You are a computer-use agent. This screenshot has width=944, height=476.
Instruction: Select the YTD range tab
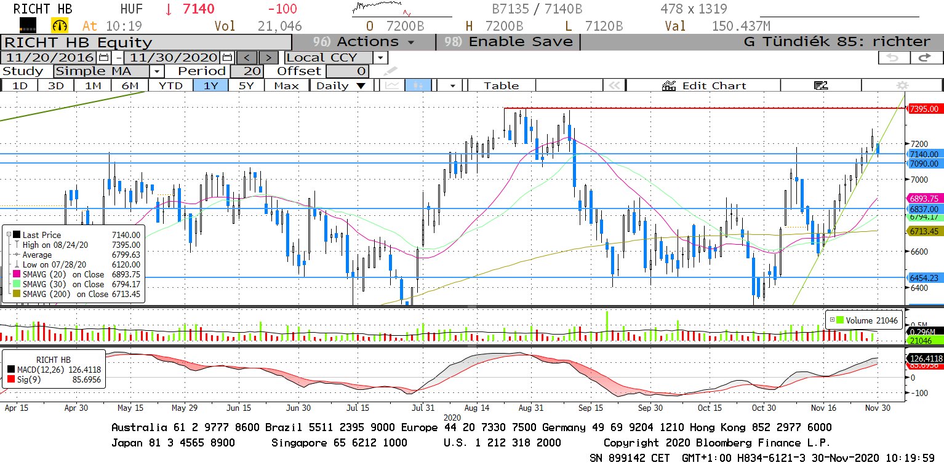pos(170,85)
